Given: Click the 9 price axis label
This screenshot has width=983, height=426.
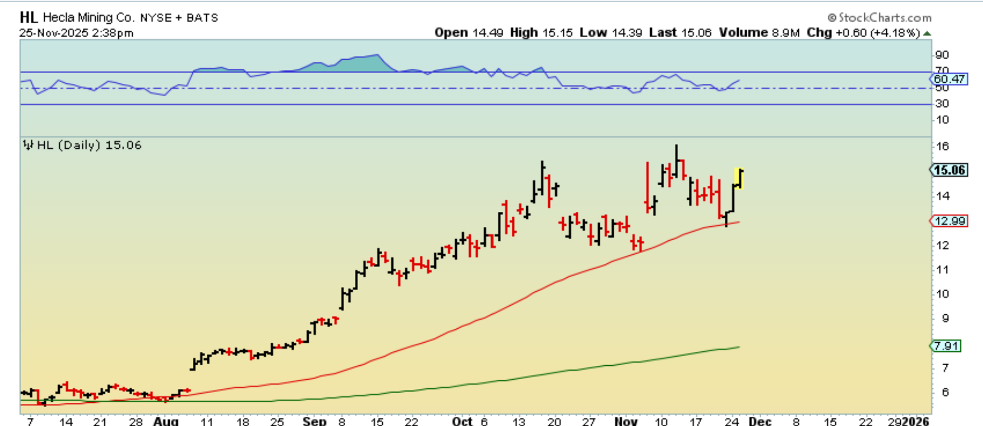Looking at the screenshot, I should pyautogui.click(x=945, y=318).
